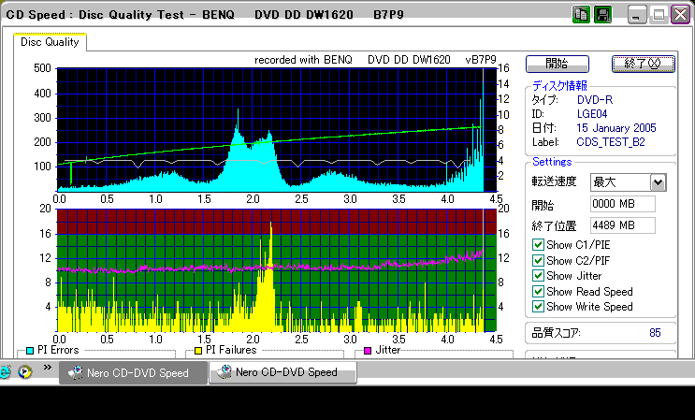The image size is (695, 420).
Task: Uncheck Show C1/PIE
Action: click(538, 245)
